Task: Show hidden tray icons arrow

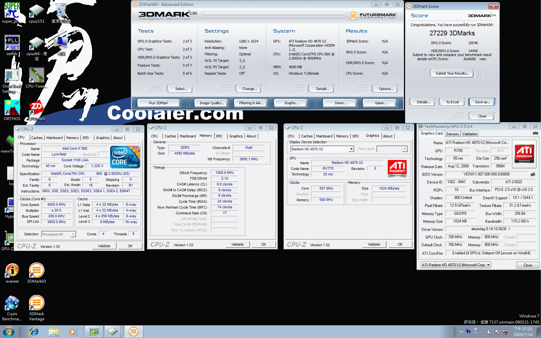Action: [481, 332]
